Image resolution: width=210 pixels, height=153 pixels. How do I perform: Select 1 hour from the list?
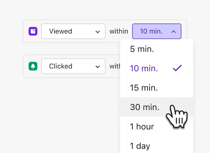pos(156,127)
